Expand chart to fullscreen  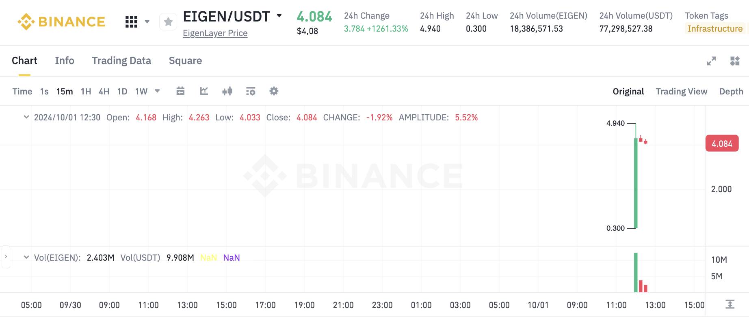coord(711,61)
